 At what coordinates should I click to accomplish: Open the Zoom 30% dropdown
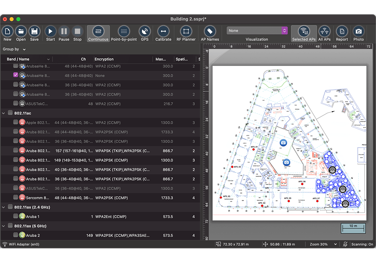tap(323, 244)
